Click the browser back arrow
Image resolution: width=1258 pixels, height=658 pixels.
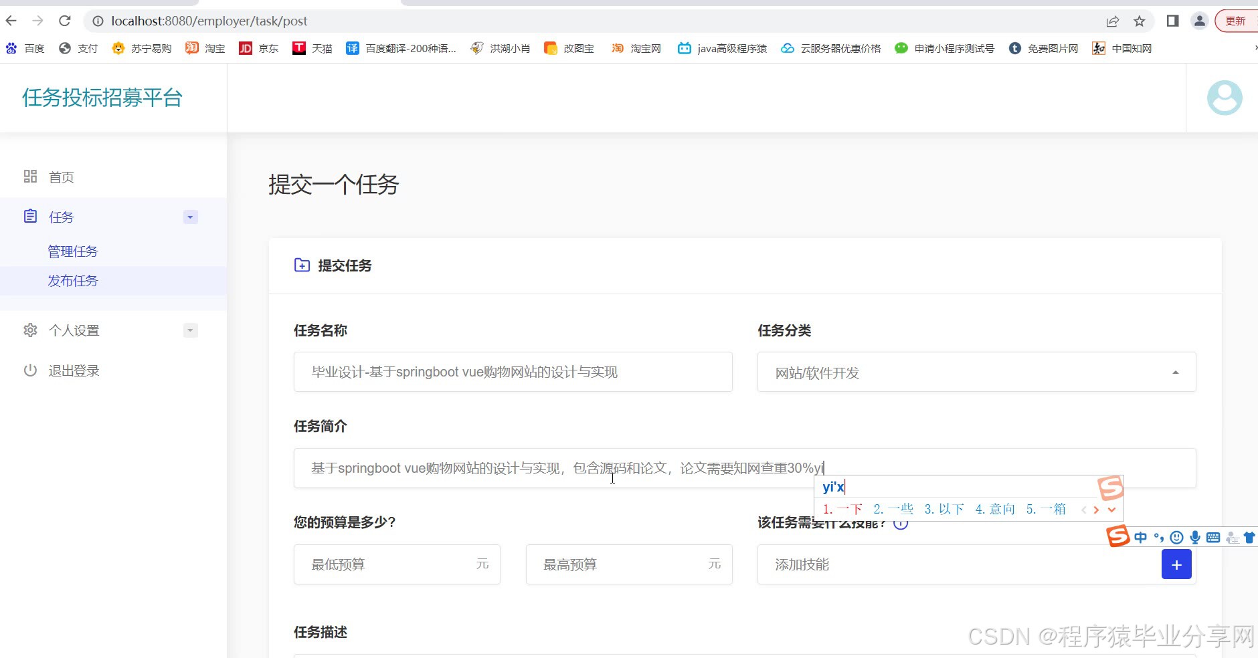pyautogui.click(x=11, y=21)
